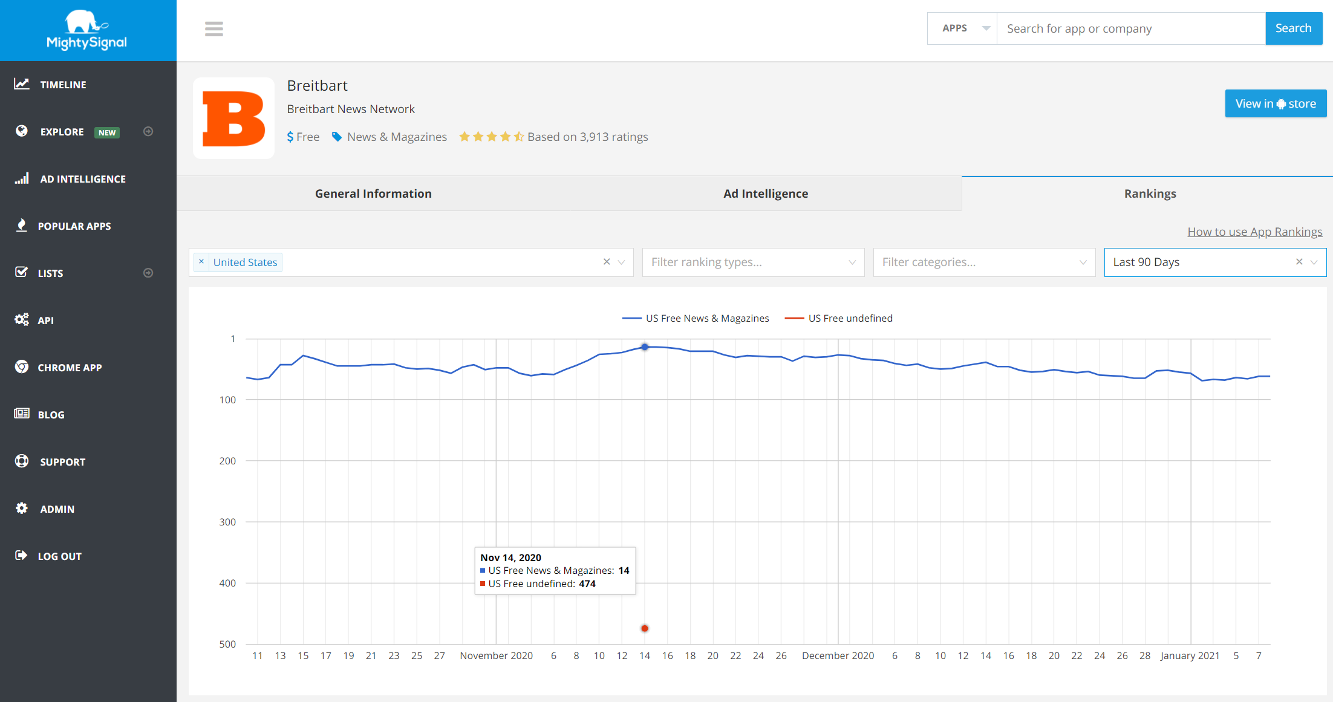
Task: Click View in store button
Action: click(x=1276, y=103)
